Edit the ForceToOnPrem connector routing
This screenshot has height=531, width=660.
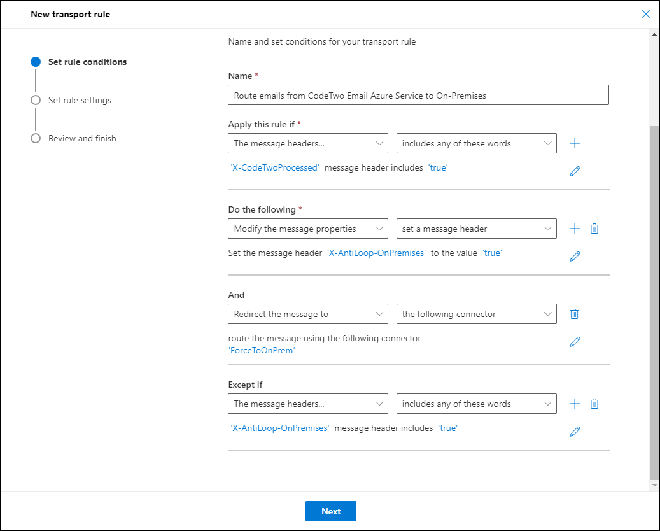pyautogui.click(x=575, y=342)
